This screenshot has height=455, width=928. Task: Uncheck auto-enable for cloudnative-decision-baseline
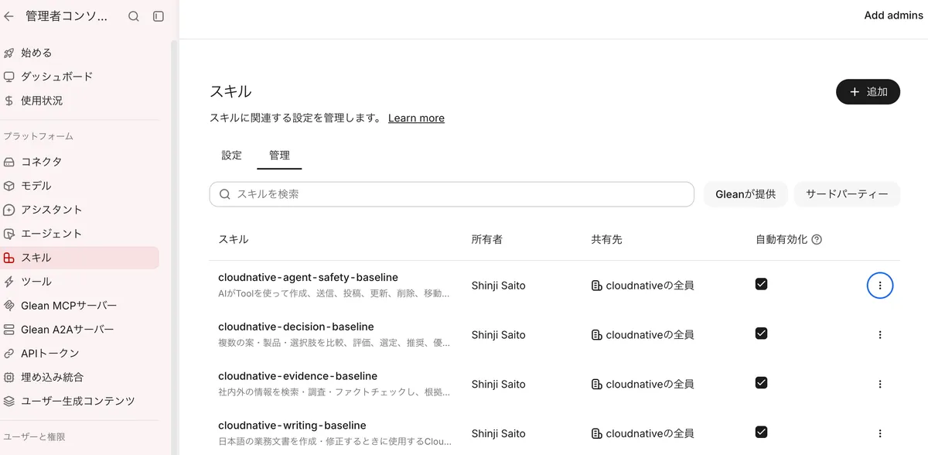pyautogui.click(x=761, y=334)
